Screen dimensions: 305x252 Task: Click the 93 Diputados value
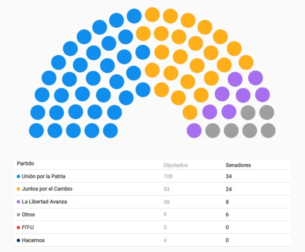(x=166, y=189)
